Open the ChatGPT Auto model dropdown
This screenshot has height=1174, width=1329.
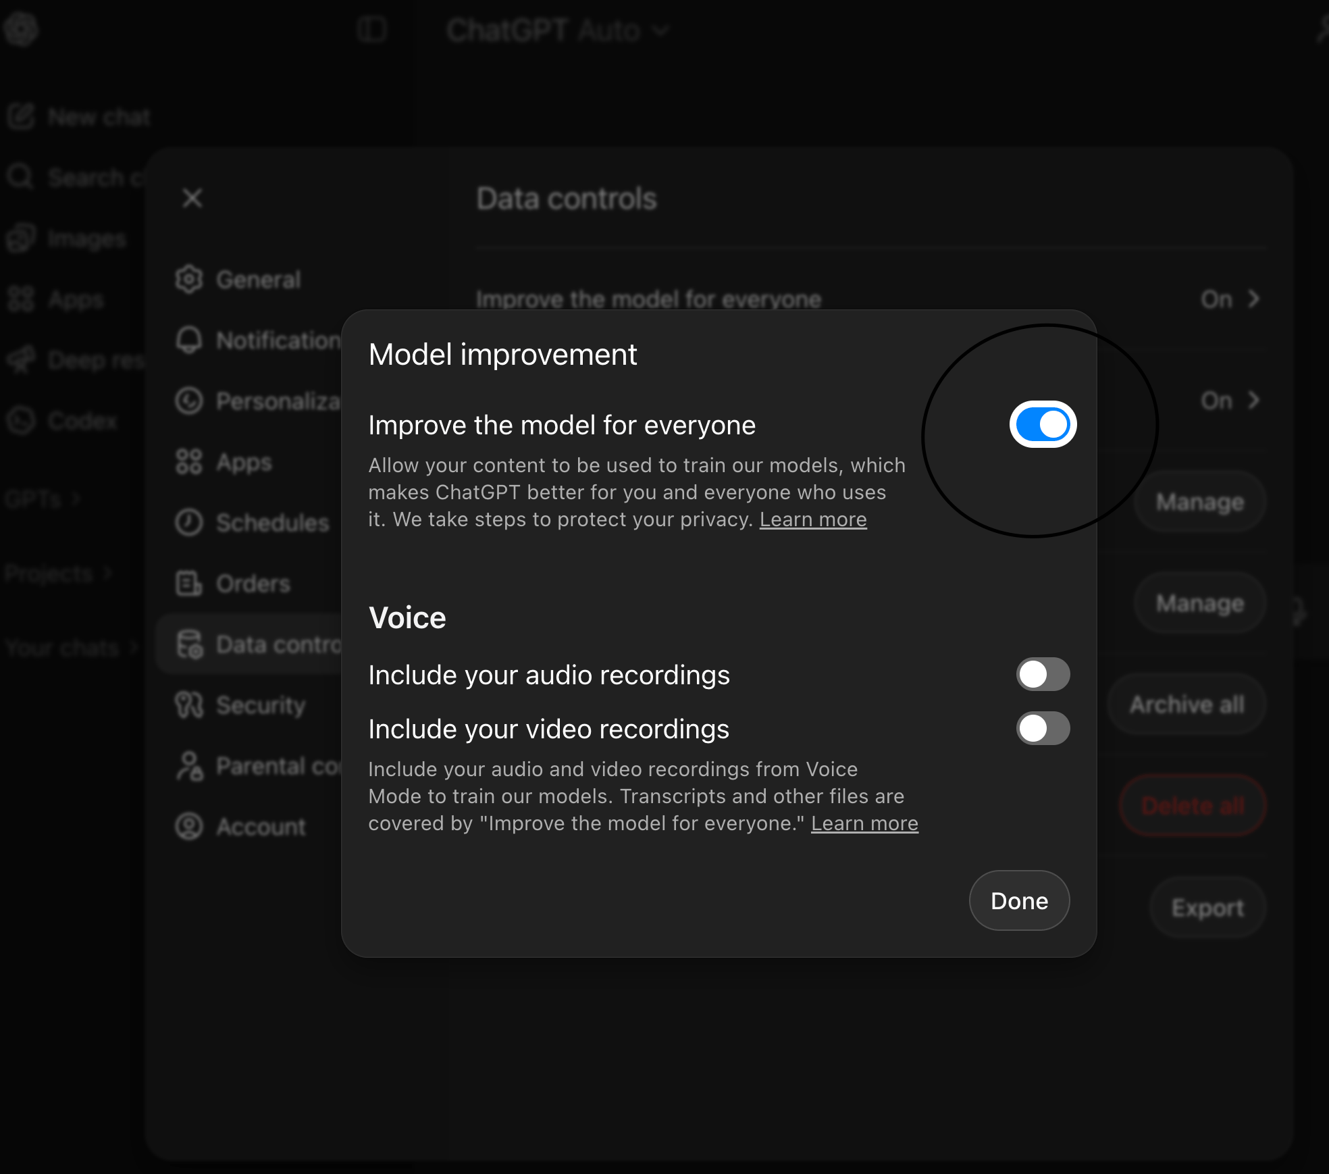557,30
